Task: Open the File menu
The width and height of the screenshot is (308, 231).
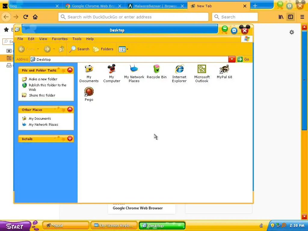Action: click(x=20, y=39)
